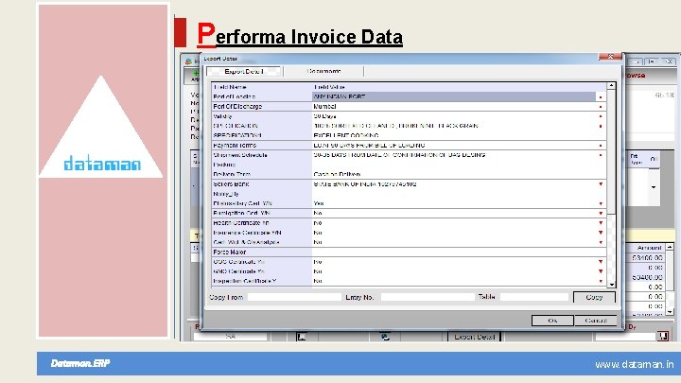
Task: Open the Documents tab
Action: pyautogui.click(x=323, y=71)
